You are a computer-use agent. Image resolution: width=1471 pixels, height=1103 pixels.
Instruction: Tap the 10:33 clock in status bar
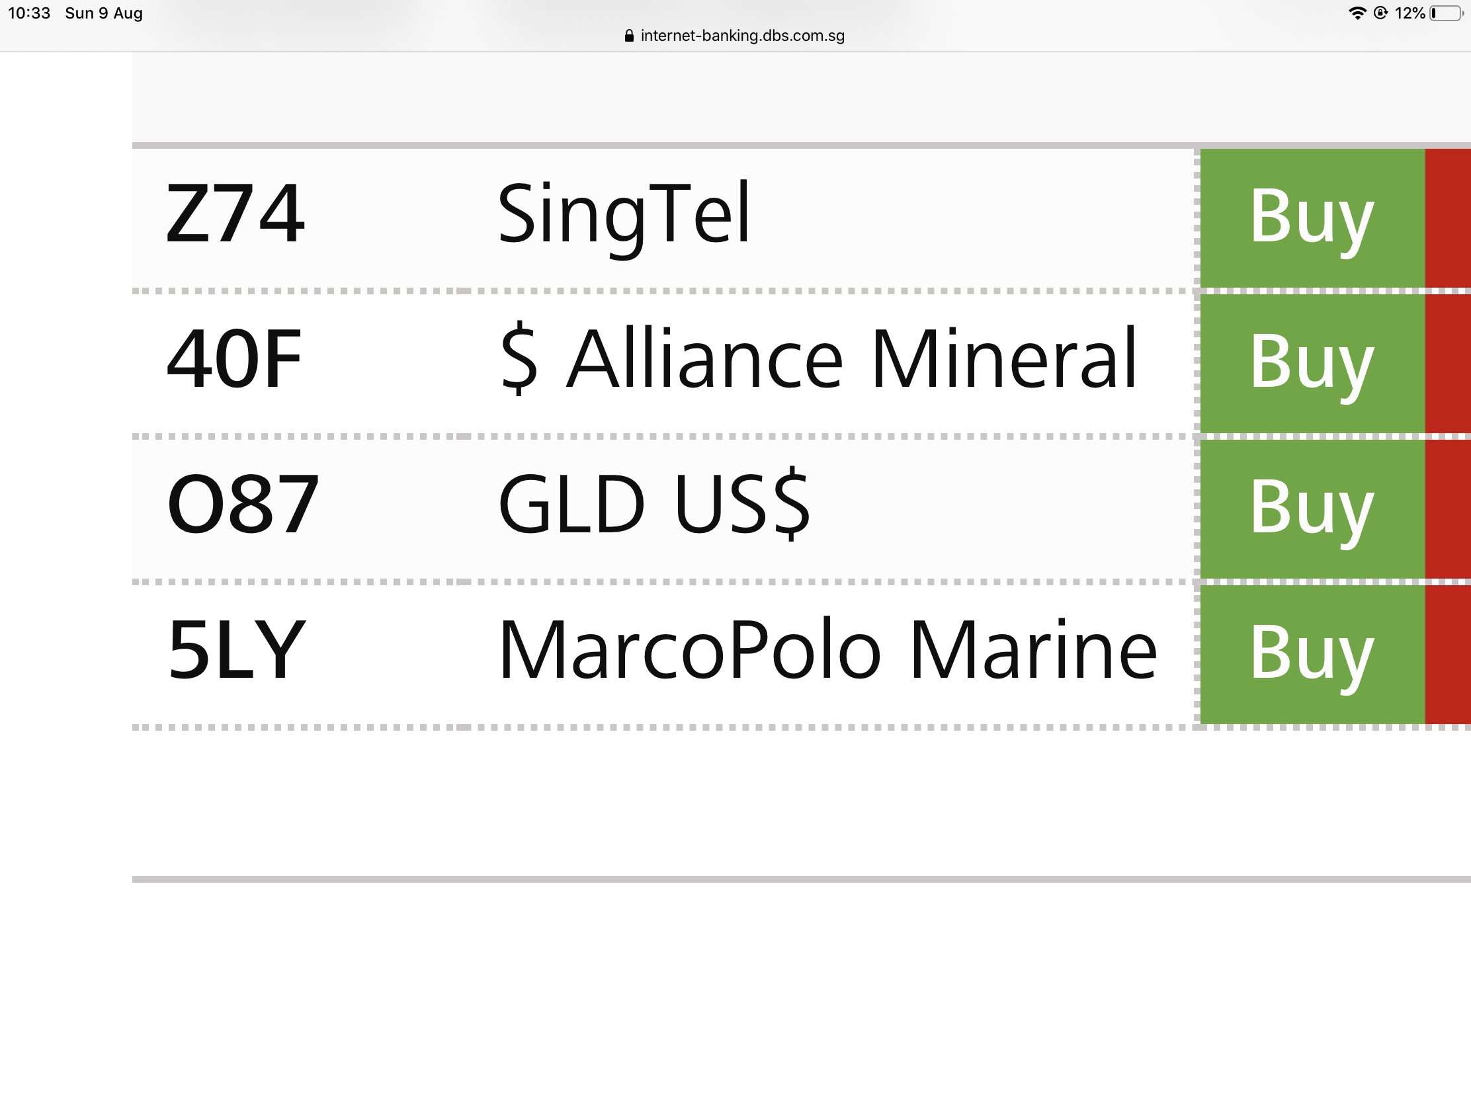[29, 13]
